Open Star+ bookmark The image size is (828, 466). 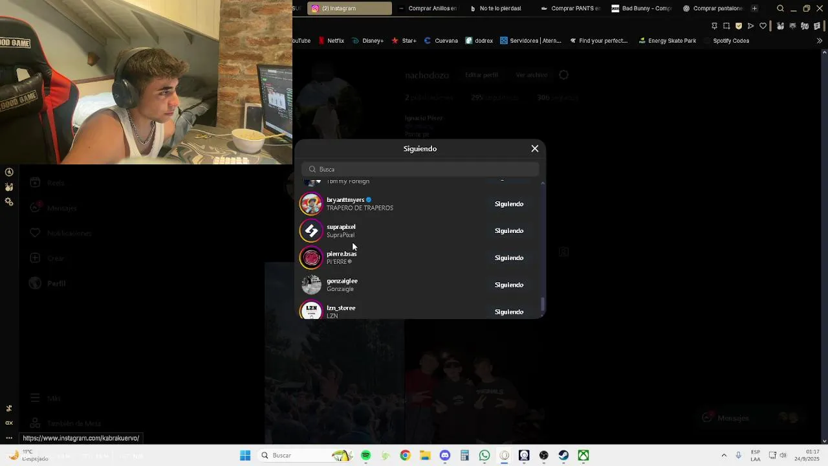(x=404, y=41)
